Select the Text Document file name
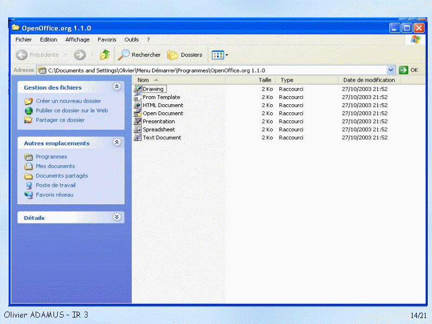The width and height of the screenshot is (432, 324). [161, 137]
